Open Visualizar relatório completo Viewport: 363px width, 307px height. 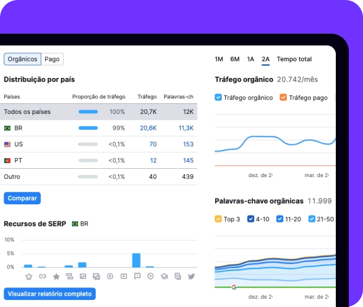pyautogui.click(x=49, y=293)
